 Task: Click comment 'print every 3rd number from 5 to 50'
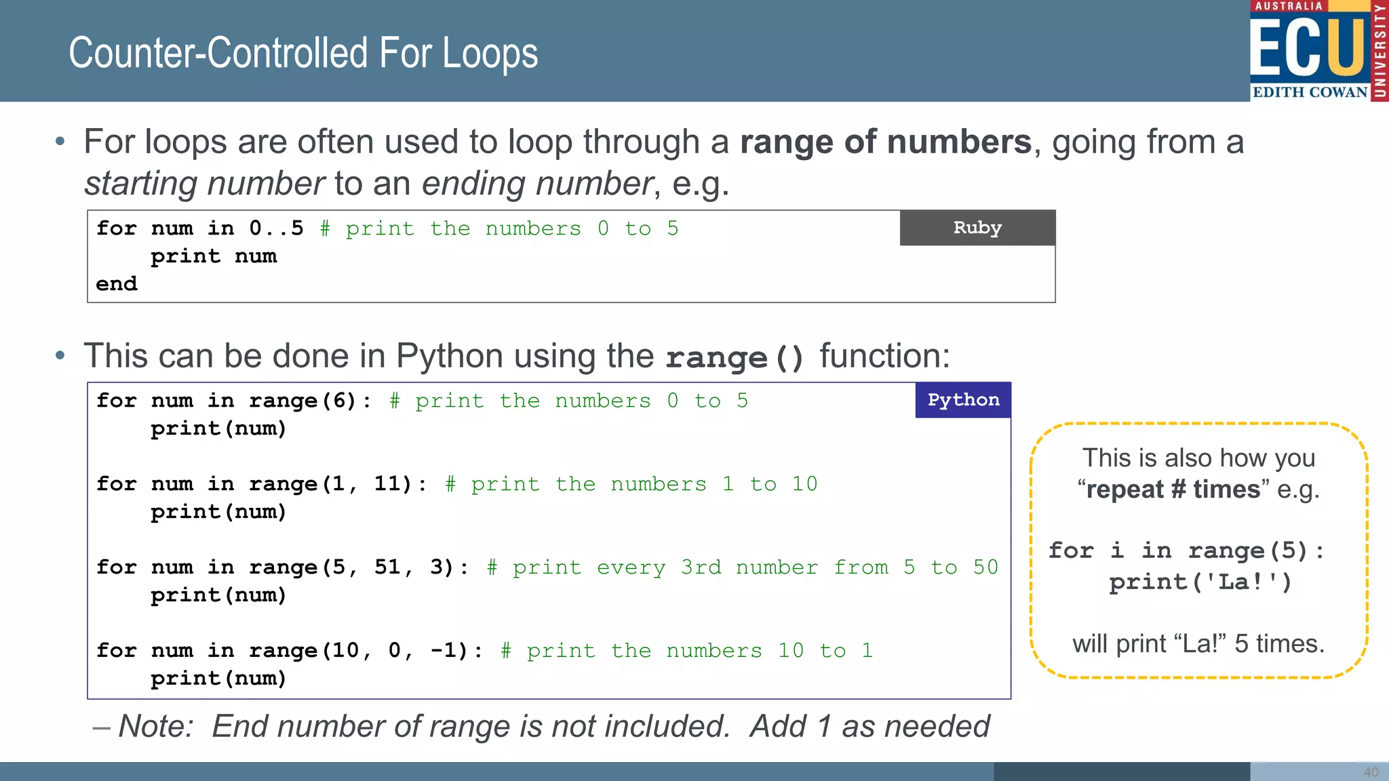pyautogui.click(x=743, y=567)
